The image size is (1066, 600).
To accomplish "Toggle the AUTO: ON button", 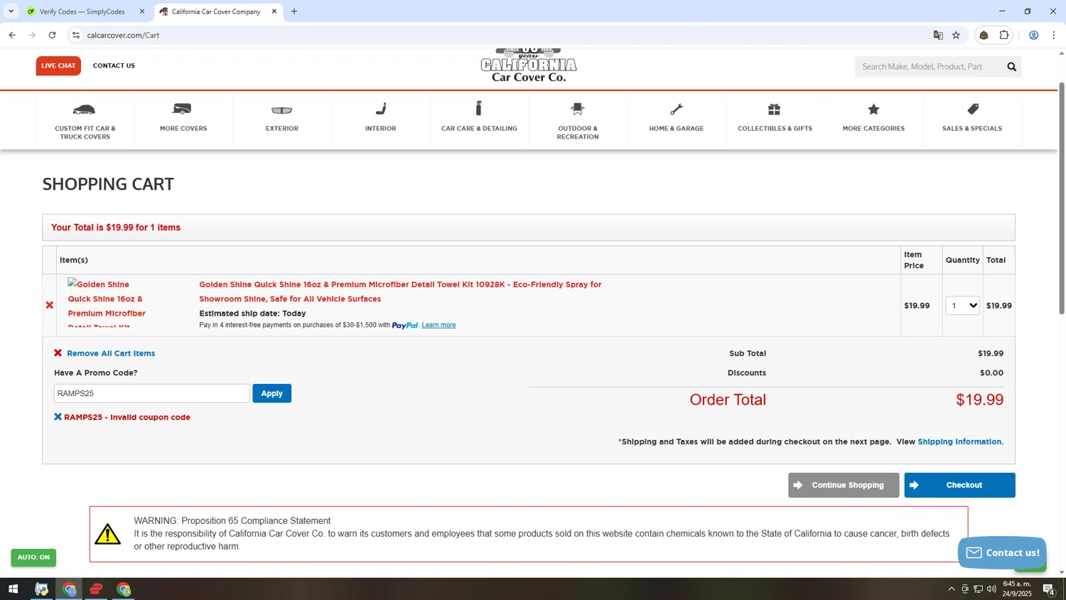I will click(x=33, y=557).
